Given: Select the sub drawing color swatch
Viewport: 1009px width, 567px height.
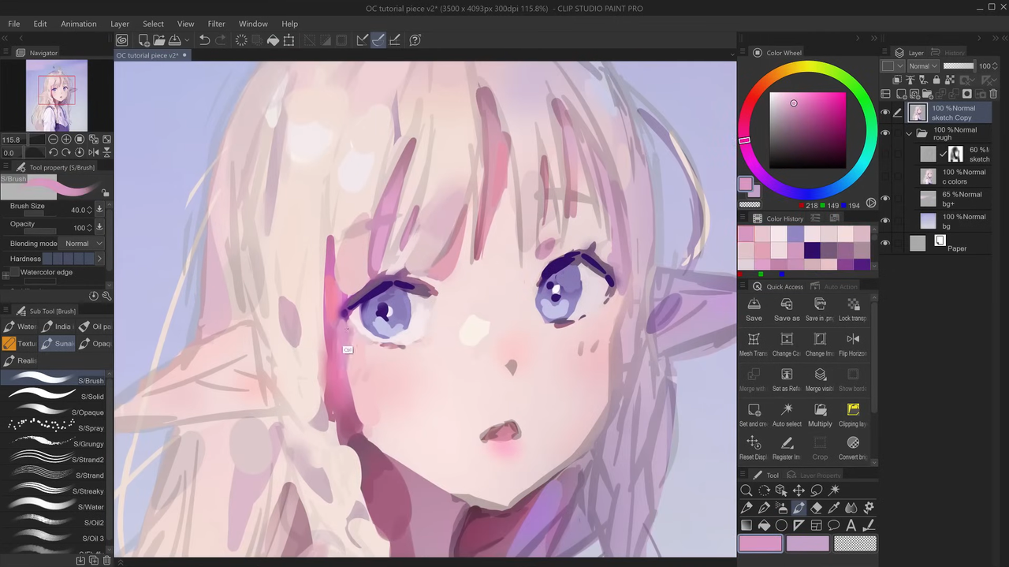Looking at the screenshot, I should (x=808, y=543).
